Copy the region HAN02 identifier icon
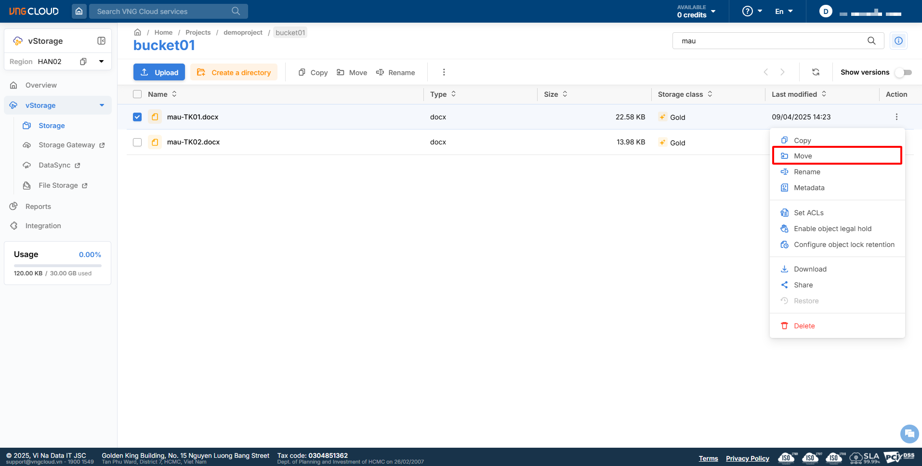The image size is (922, 466). [83, 62]
